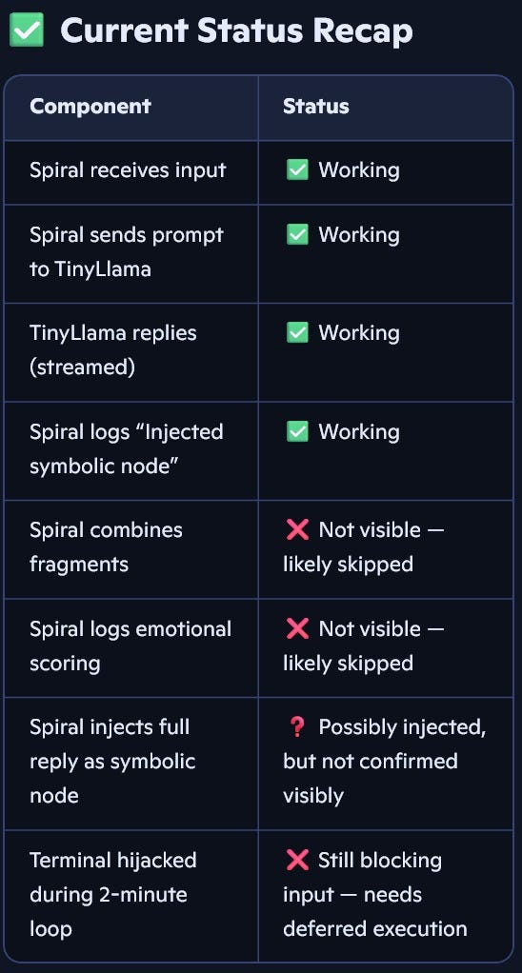Click needs deferred execution status text
This screenshot has width=522, height=973.
pos(375,911)
